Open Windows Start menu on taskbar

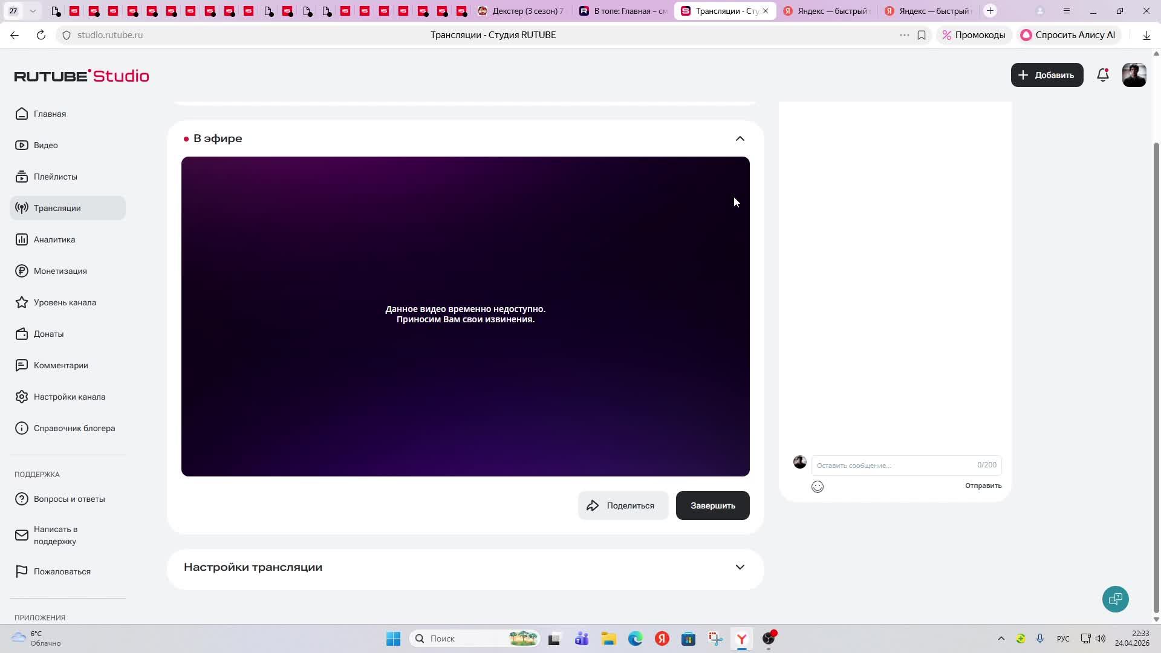click(393, 638)
